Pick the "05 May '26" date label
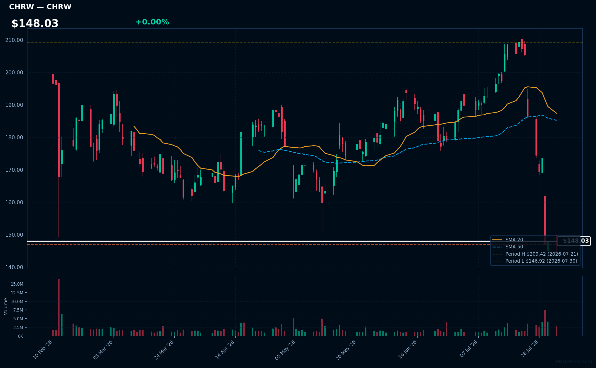This screenshot has width=596, height=368. click(285, 350)
